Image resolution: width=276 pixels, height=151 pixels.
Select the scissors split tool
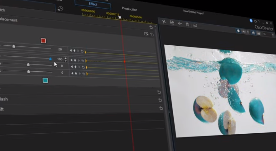click(x=164, y=22)
